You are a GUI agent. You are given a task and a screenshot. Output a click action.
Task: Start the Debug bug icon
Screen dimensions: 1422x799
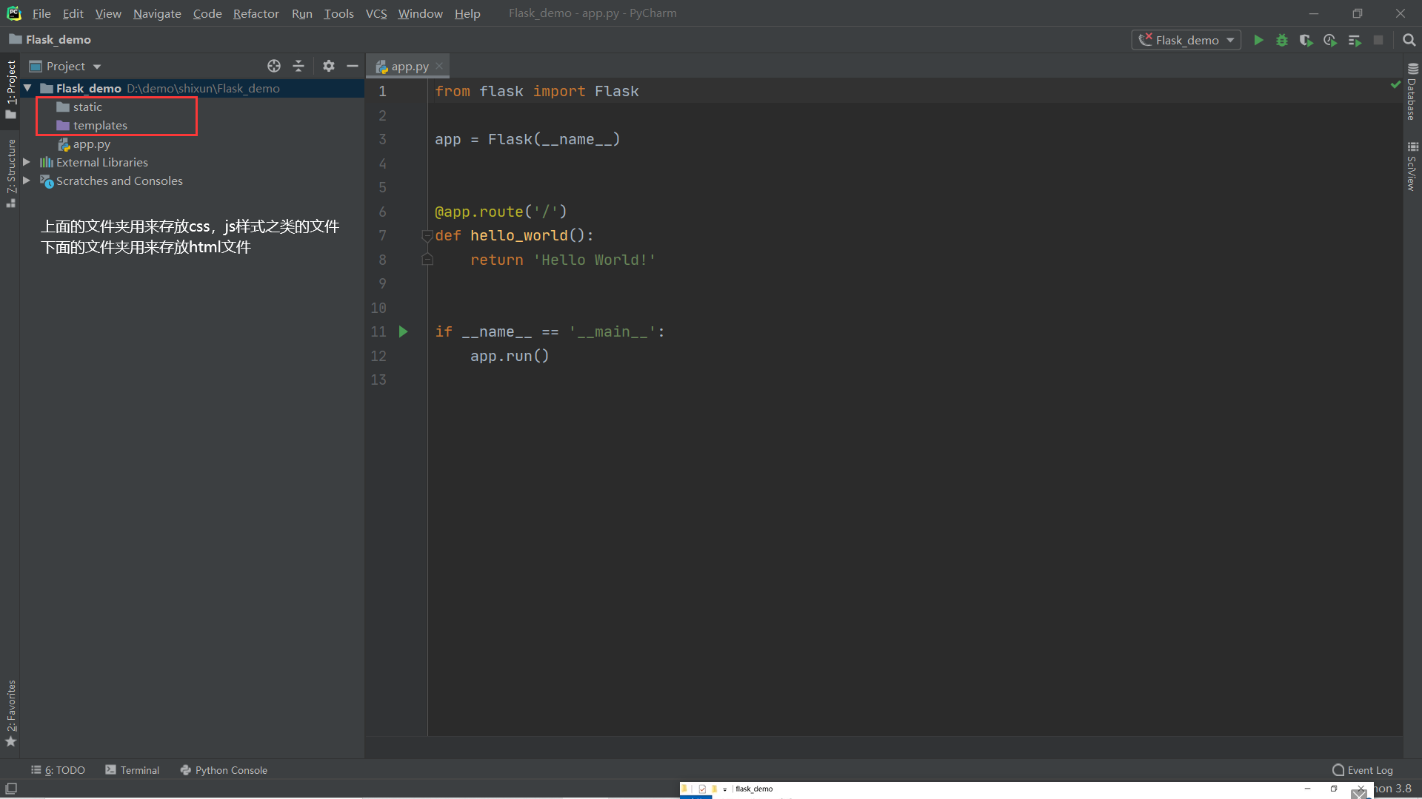(1282, 40)
